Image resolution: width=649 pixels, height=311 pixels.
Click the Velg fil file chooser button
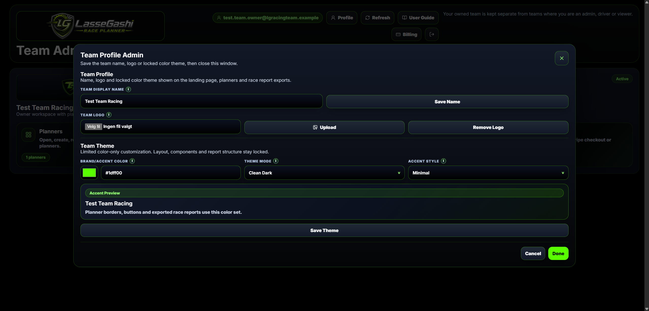coord(93,126)
